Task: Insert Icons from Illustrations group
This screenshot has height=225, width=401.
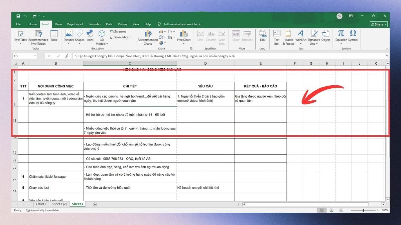Action: click(x=90, y=35)
